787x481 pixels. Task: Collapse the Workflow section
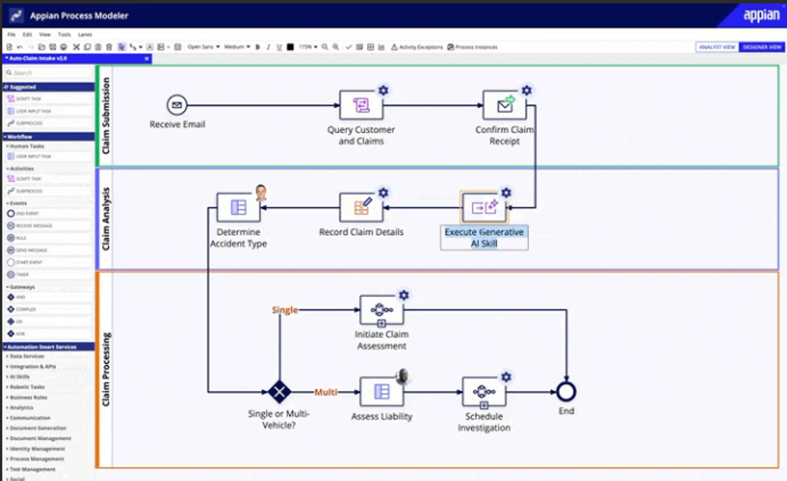(x=49, y=136)
